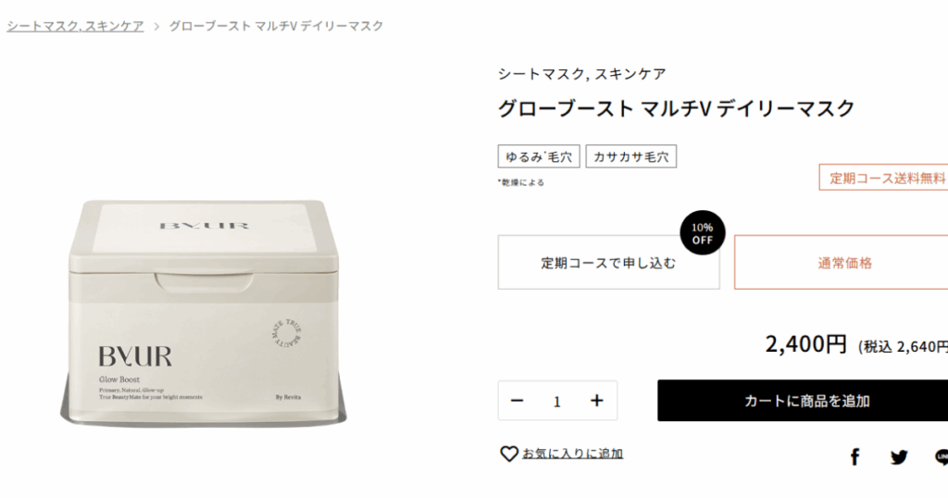Click the current breadcrumb product name
The width and height of the screenshot is (948, 498).
point(276,26)
